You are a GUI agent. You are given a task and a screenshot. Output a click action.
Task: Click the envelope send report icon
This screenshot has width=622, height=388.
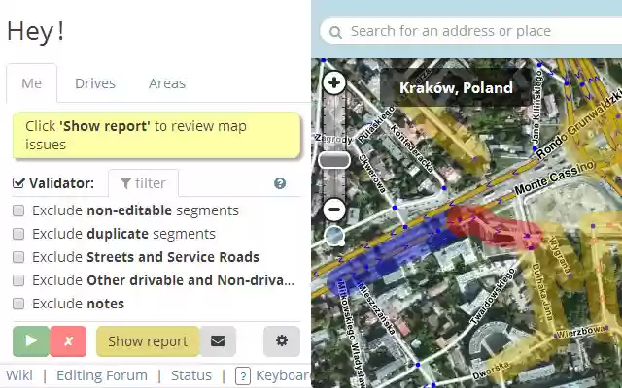[x=218, y=341]
